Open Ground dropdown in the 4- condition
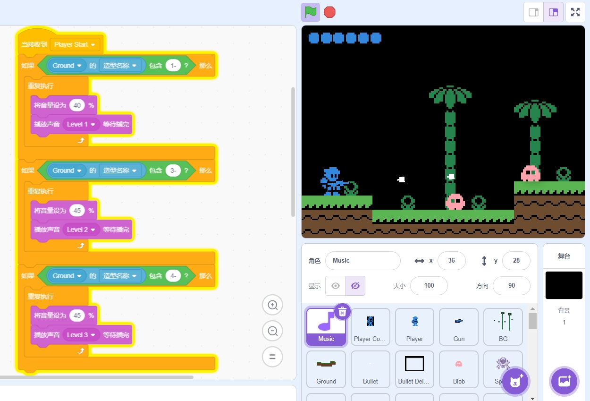This screenshot has width=590, height=401. coord(67,276)
